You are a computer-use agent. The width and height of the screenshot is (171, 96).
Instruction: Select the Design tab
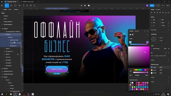point(153,10)
